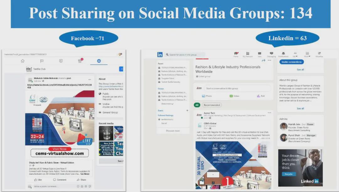Click the Invite connections button
The width and height of the screenshot is (339, 192).
[x=291, y=62]
